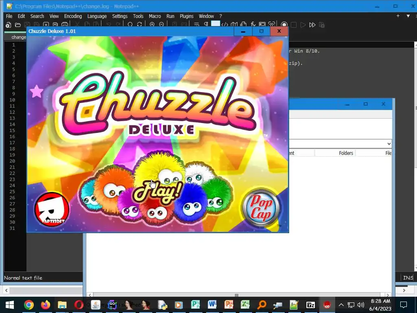Click the plus button at Notepad++ menu bar right

tap(398, 16)
